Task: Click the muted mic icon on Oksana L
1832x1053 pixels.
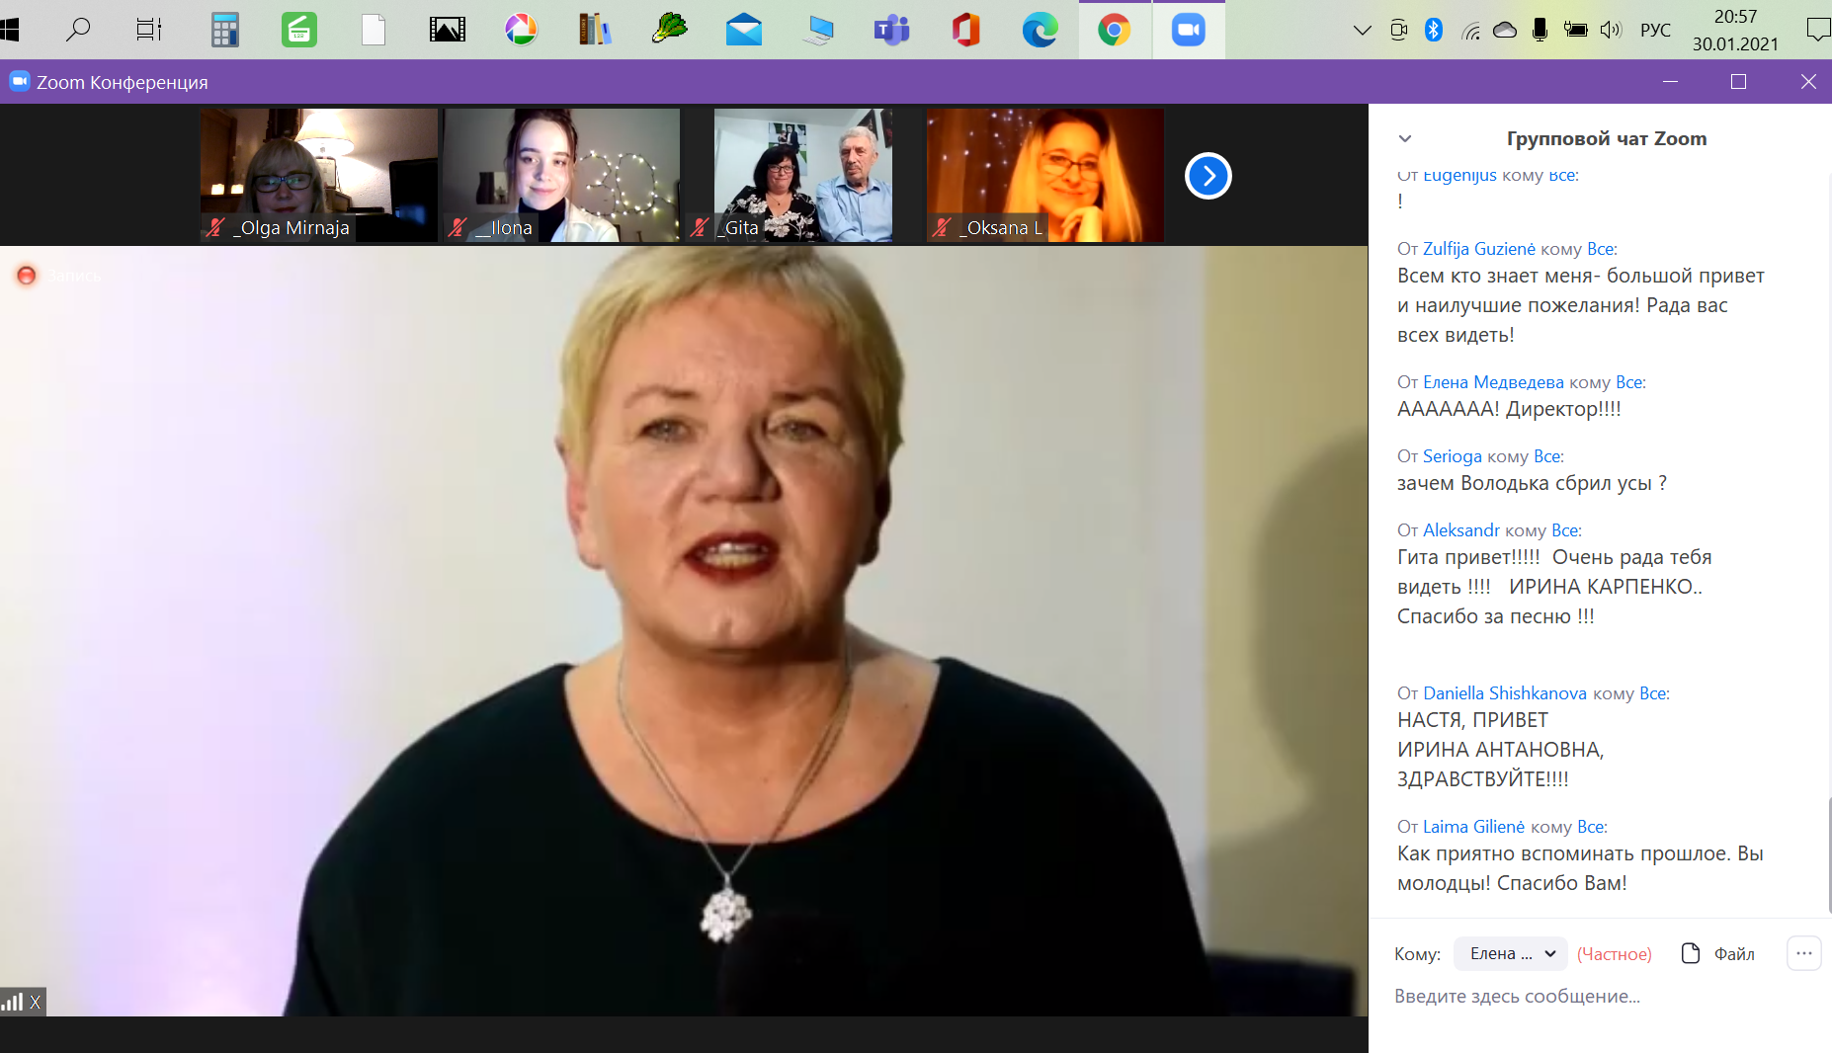Action: 942,228
